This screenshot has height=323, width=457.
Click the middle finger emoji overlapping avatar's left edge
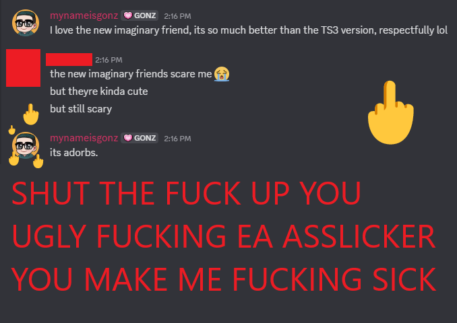click(x=13, y=159)
